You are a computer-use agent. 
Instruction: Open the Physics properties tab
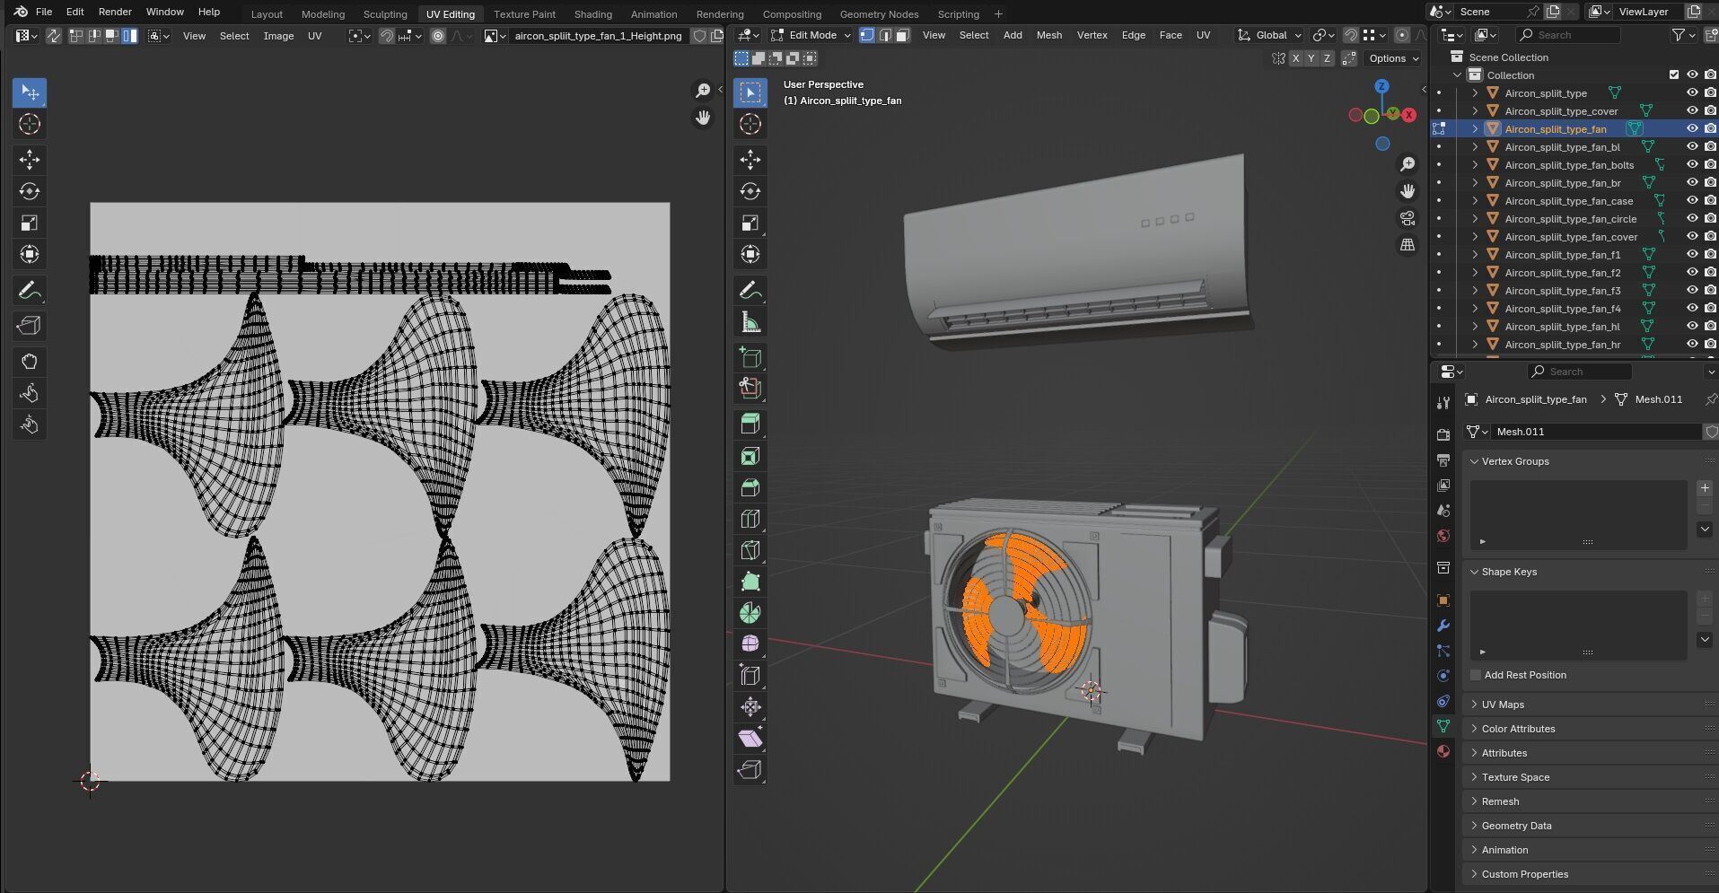[x=1443, y=676]
